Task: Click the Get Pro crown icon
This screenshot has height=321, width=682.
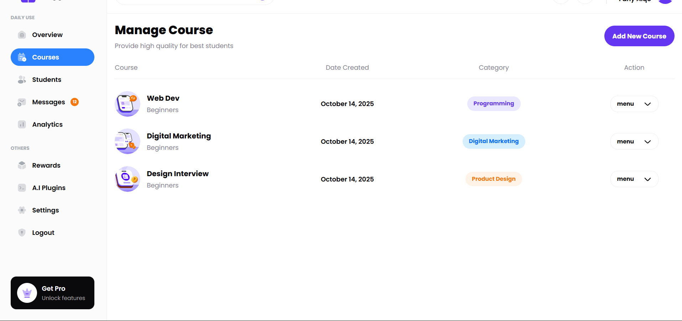Action: [x=27, y=293]
